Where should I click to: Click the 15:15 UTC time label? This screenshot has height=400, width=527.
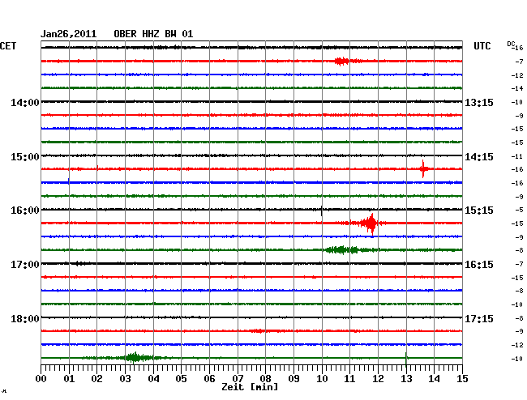click(x=479, y=211)
